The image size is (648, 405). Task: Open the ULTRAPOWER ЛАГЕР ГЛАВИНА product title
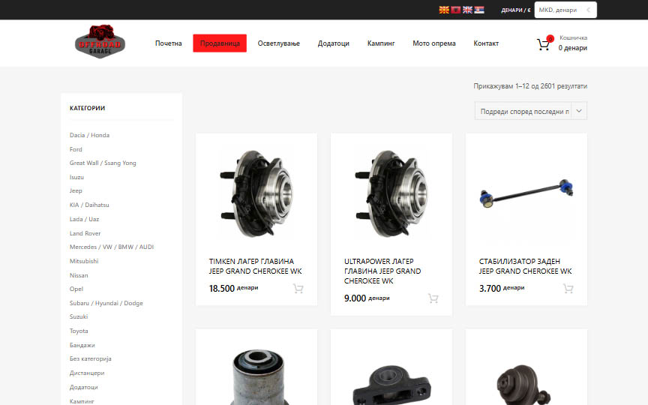(382, 271)
